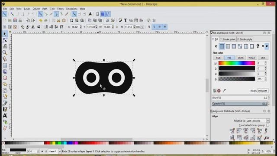Click the Cut scissors icon
277x156 pixels.
(59, 20)
